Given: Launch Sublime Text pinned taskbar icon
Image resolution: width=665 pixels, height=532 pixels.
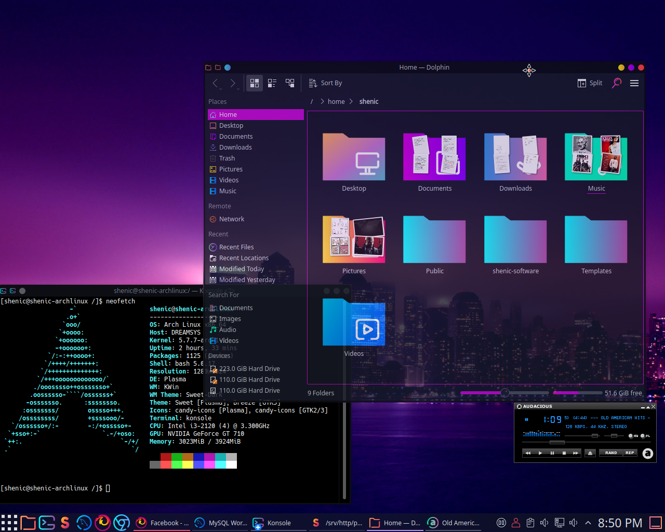Looking at the screenshot, I should pos(65,523).
